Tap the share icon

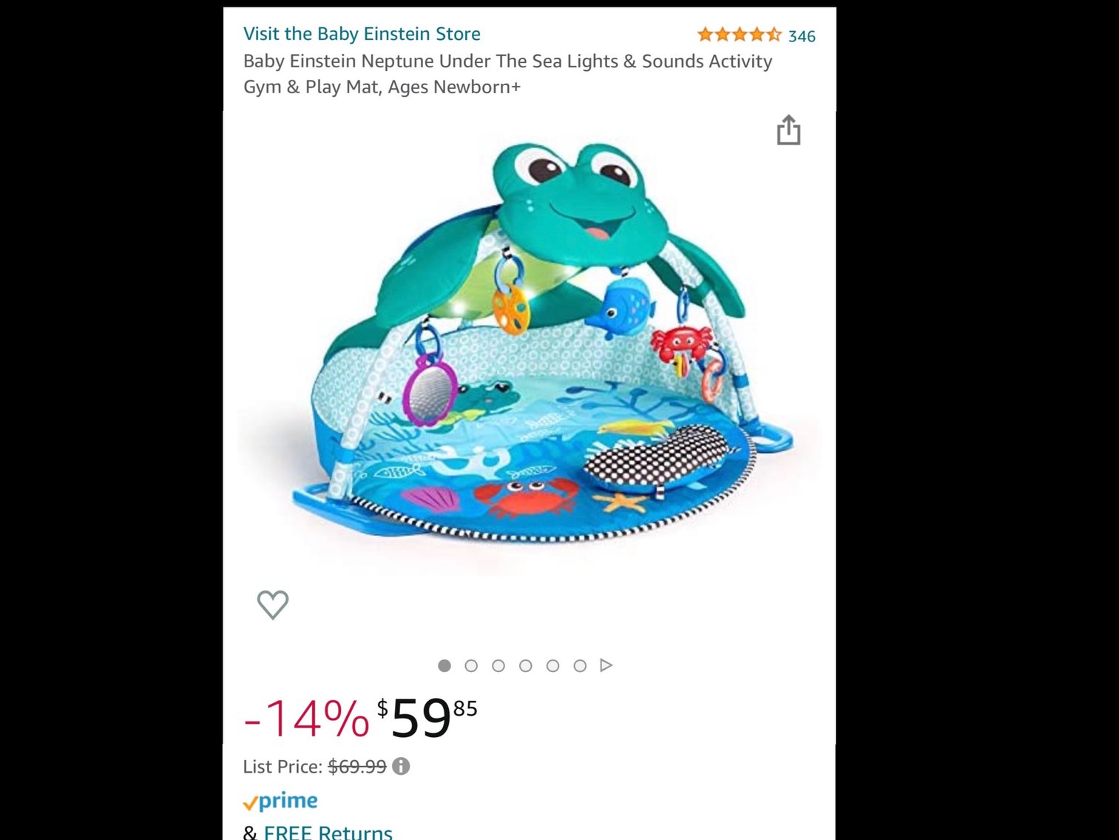point(790,130)
